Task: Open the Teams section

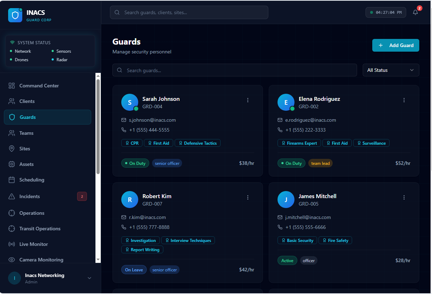Action: (47, 133)
